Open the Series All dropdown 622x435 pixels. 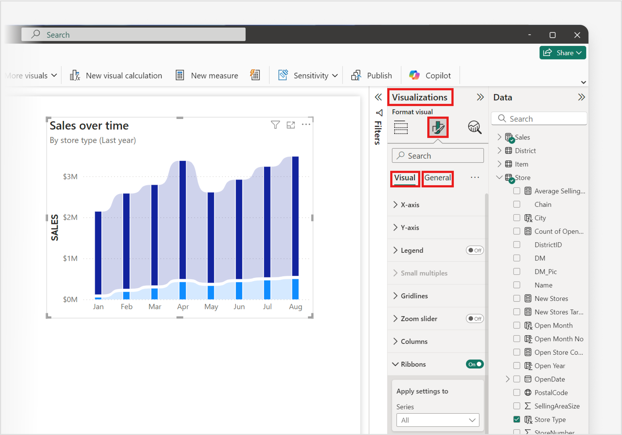(437, 420)
